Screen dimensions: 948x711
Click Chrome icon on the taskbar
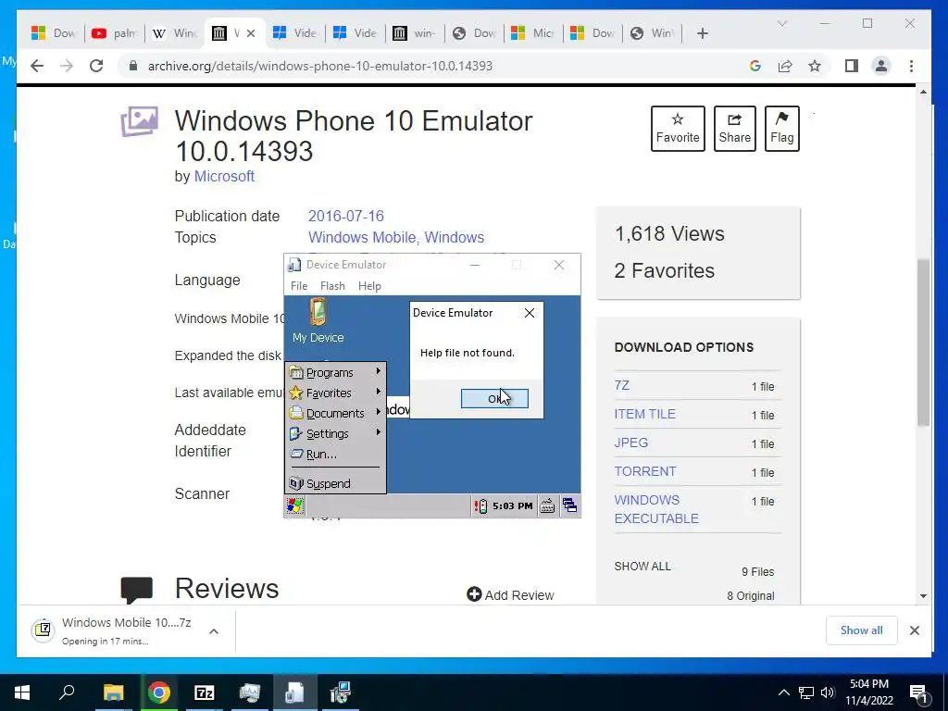click(159, 692)
